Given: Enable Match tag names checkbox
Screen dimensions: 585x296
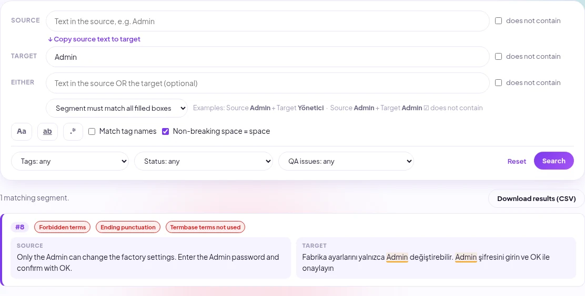Looking at the screenshot, I should [92, 131].
